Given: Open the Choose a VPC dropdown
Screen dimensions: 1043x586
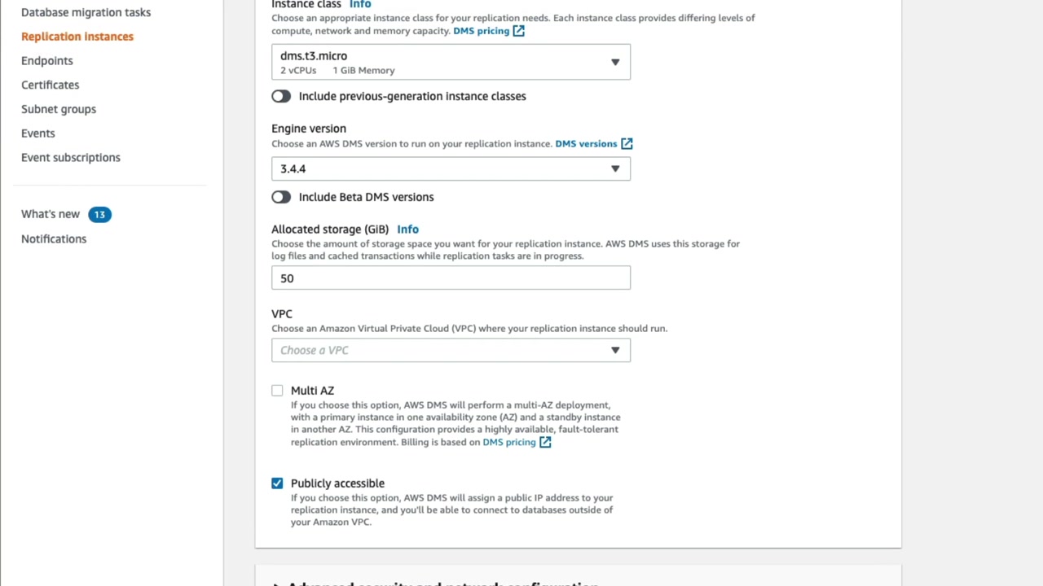Looking at the screenshot, I should [x=451, y=350].
